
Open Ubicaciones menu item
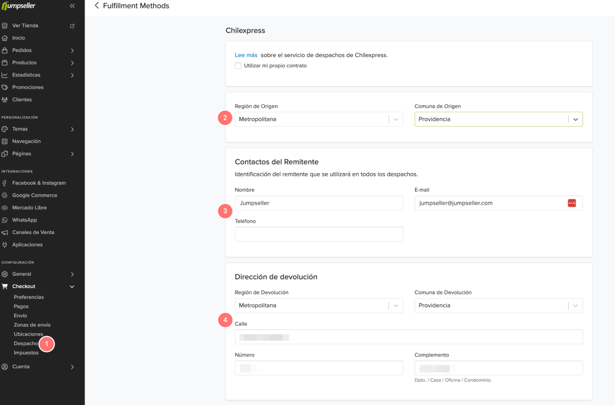point(28,334)
